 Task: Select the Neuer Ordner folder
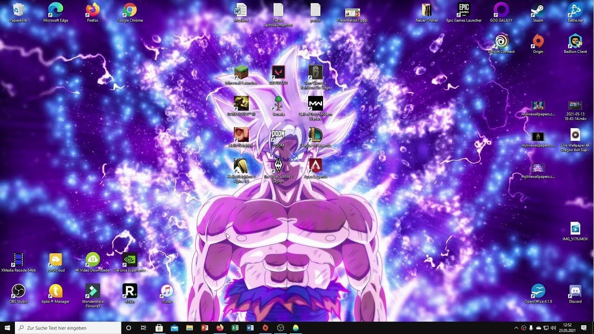427,13
